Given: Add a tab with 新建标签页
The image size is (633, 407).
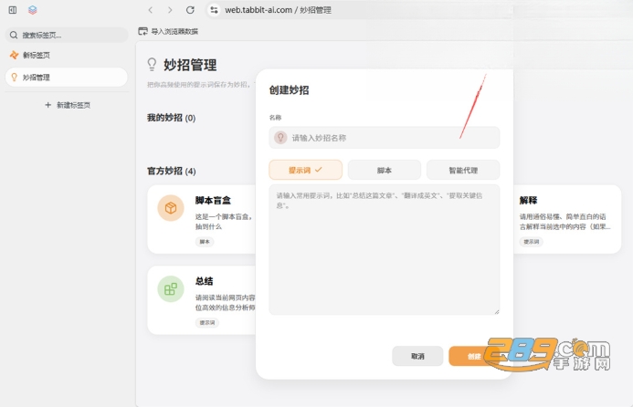Looking at the screenshot, I should click(x=67, y=105).
